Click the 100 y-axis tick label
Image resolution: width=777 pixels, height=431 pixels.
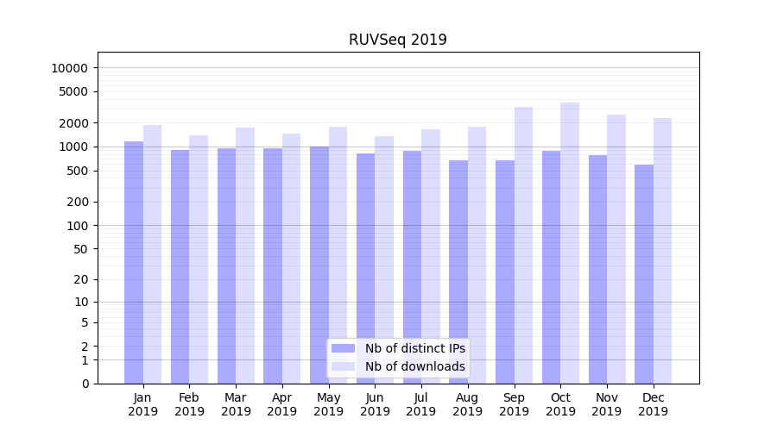click(77, 226)
